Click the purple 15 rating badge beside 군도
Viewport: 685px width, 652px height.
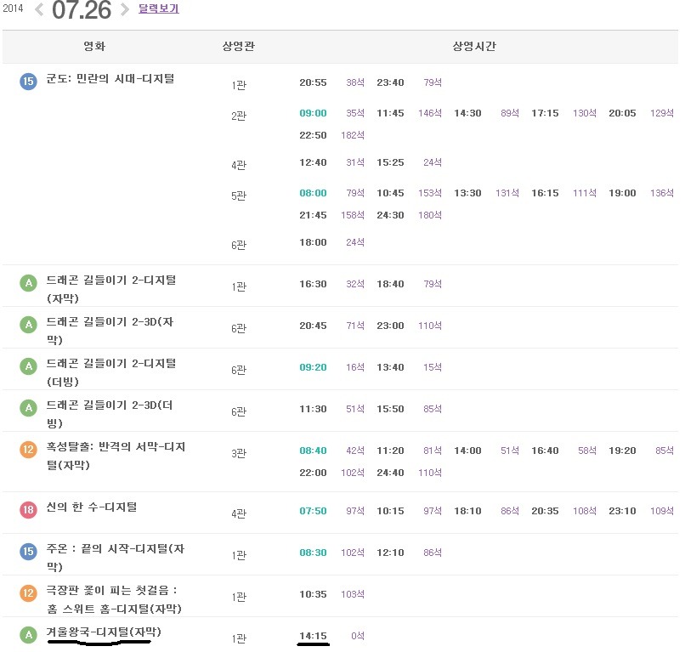[x=27, y=81]
